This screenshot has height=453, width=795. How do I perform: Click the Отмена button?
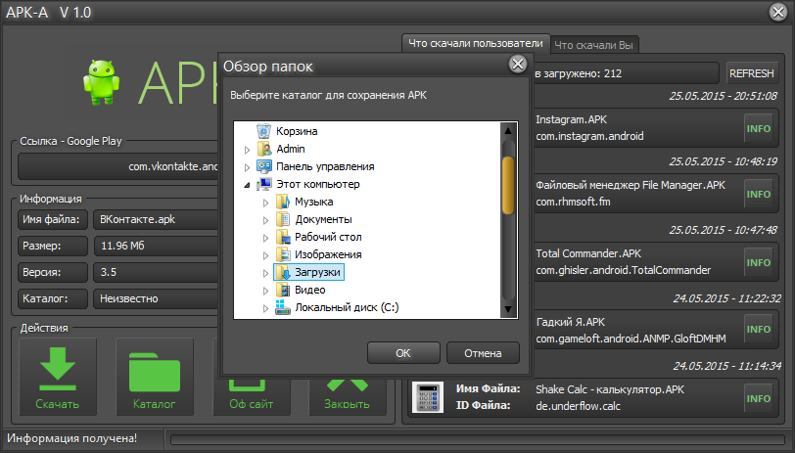pos(483,353)
